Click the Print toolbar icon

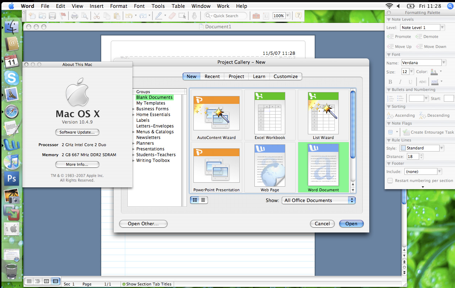pos(75,16)
